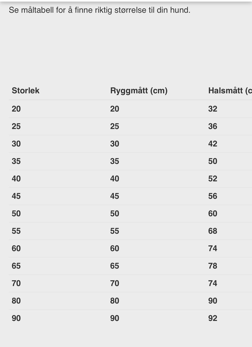252x347 pixels.
Task: Click Halsmått value 32
Action: (213, 109)
